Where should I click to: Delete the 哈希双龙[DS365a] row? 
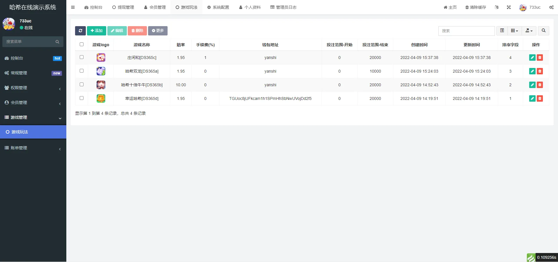540,71
